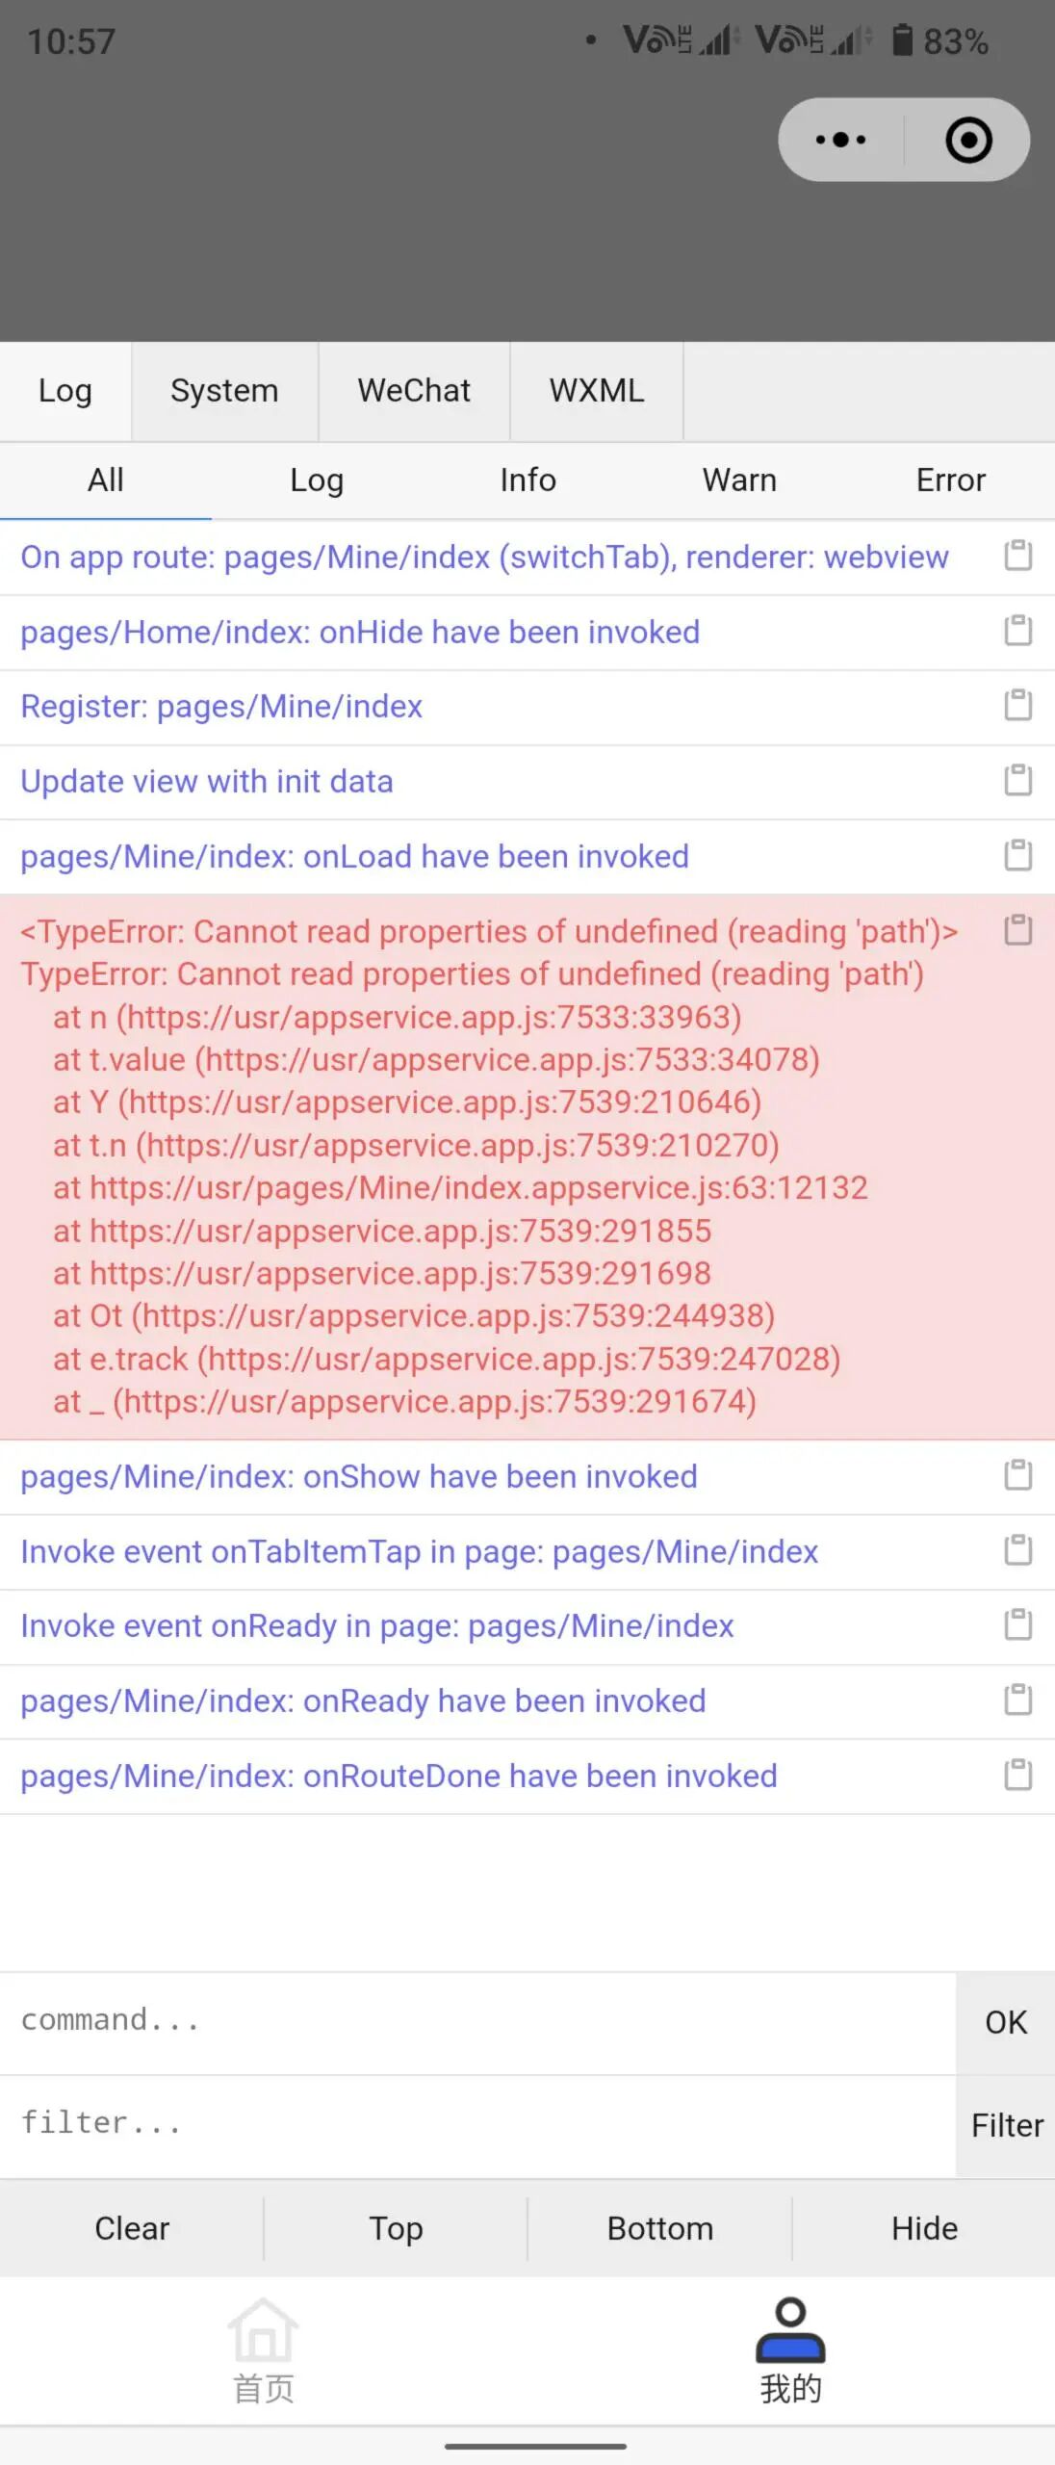
Task: Copy the 'Update view with init data' entry
Action: click(1017, 780)
